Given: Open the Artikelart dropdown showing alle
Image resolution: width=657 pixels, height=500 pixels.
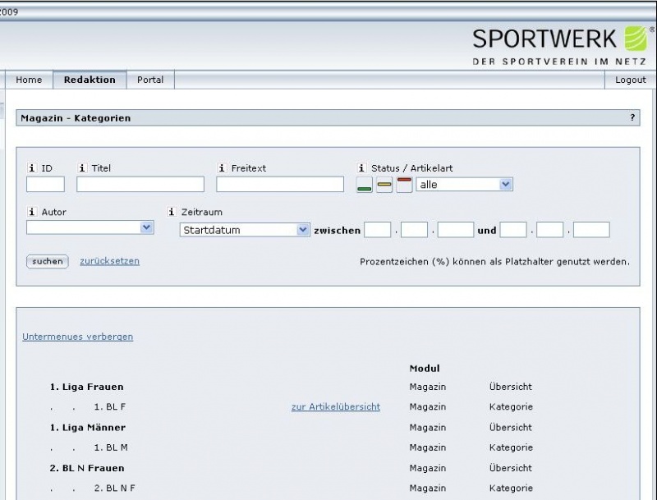Looking at the screenshot, I should tap(464, 185).
